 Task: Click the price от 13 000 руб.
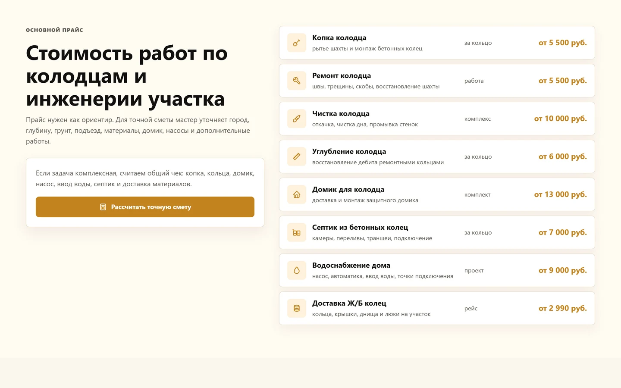click(x=561, y=194)
